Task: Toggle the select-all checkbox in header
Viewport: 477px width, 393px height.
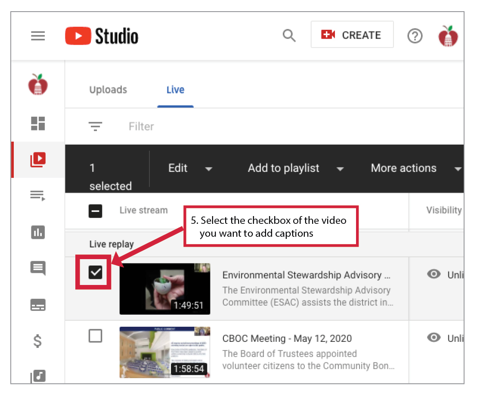Action: pos(95,211)
